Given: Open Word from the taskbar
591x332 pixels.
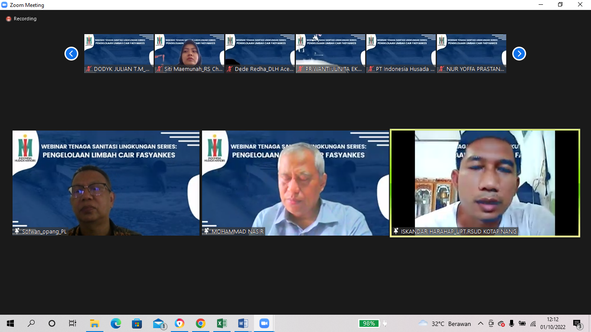Looking at the screenshot, I should coord(243,323).
